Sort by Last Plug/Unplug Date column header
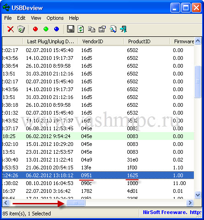The width and height of the screenshot is (204, 220). coord(51,41)
